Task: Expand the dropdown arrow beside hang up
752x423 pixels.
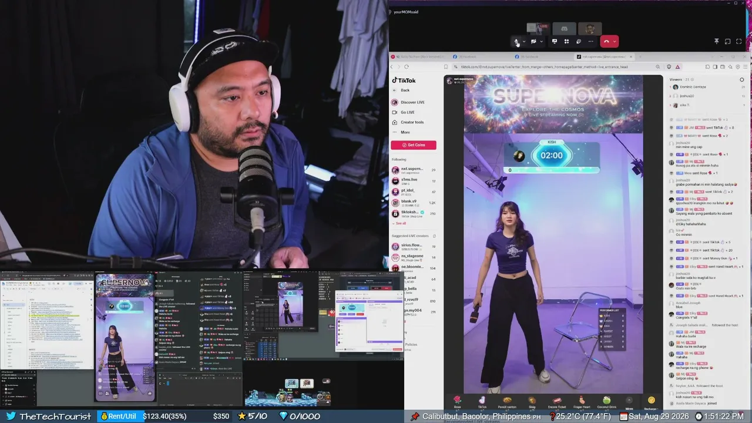Action: pyautogui.click(x=615, y=42)
